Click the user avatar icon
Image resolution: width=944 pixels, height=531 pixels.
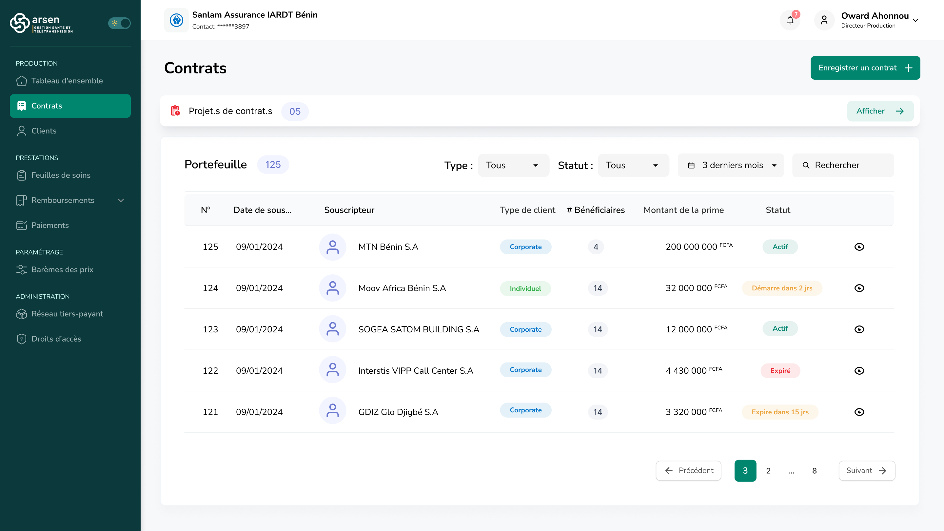tap(824, 20)
